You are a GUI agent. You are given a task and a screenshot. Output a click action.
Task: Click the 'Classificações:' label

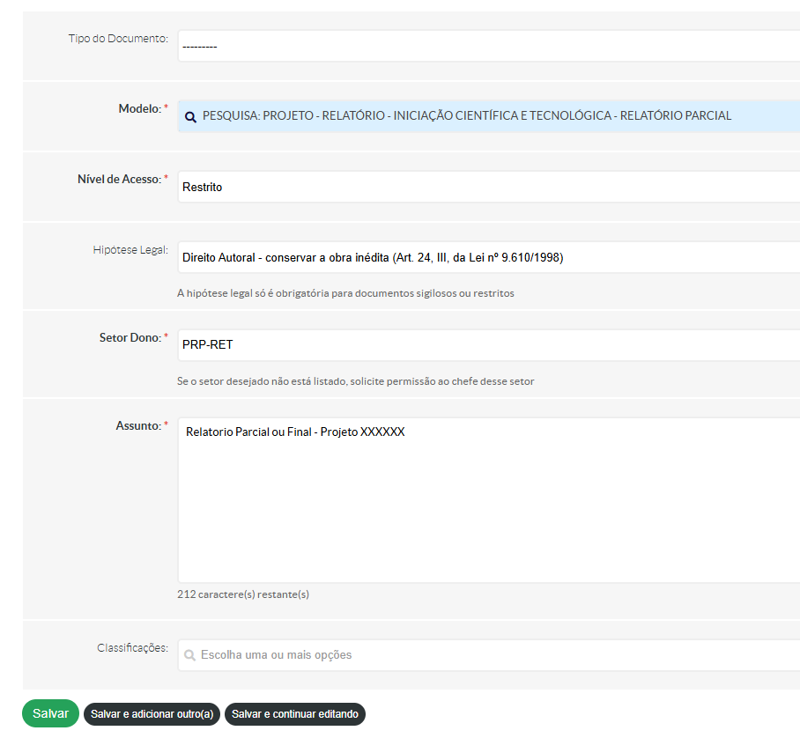pyautogui.click(x=132, y=647)
